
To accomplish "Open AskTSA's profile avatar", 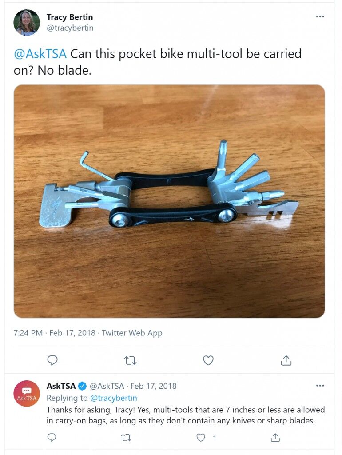I will pyautogui.click(x=27, y=394).
